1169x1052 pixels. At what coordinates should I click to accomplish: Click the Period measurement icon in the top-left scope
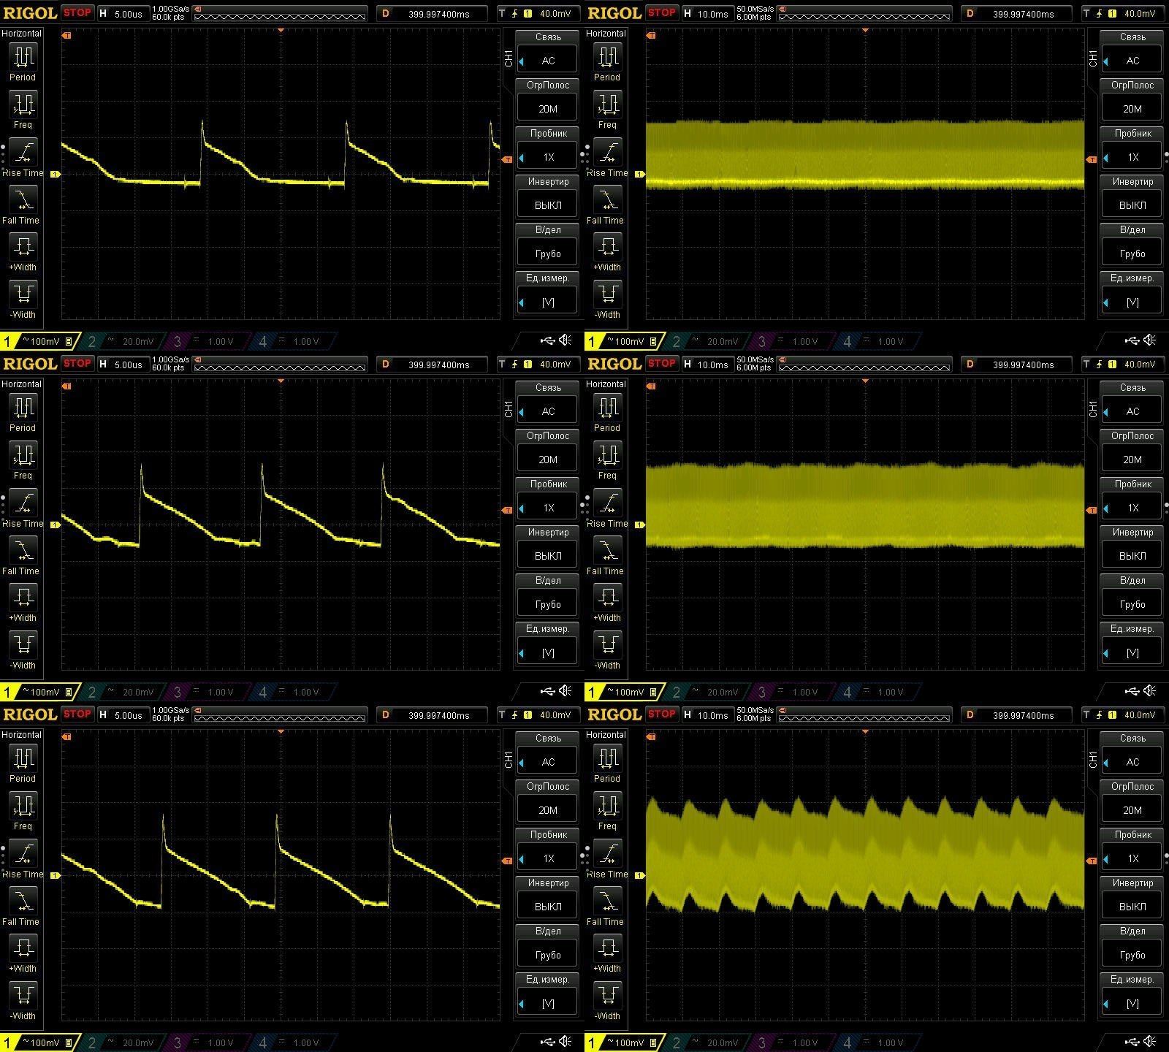click(23, 57)
